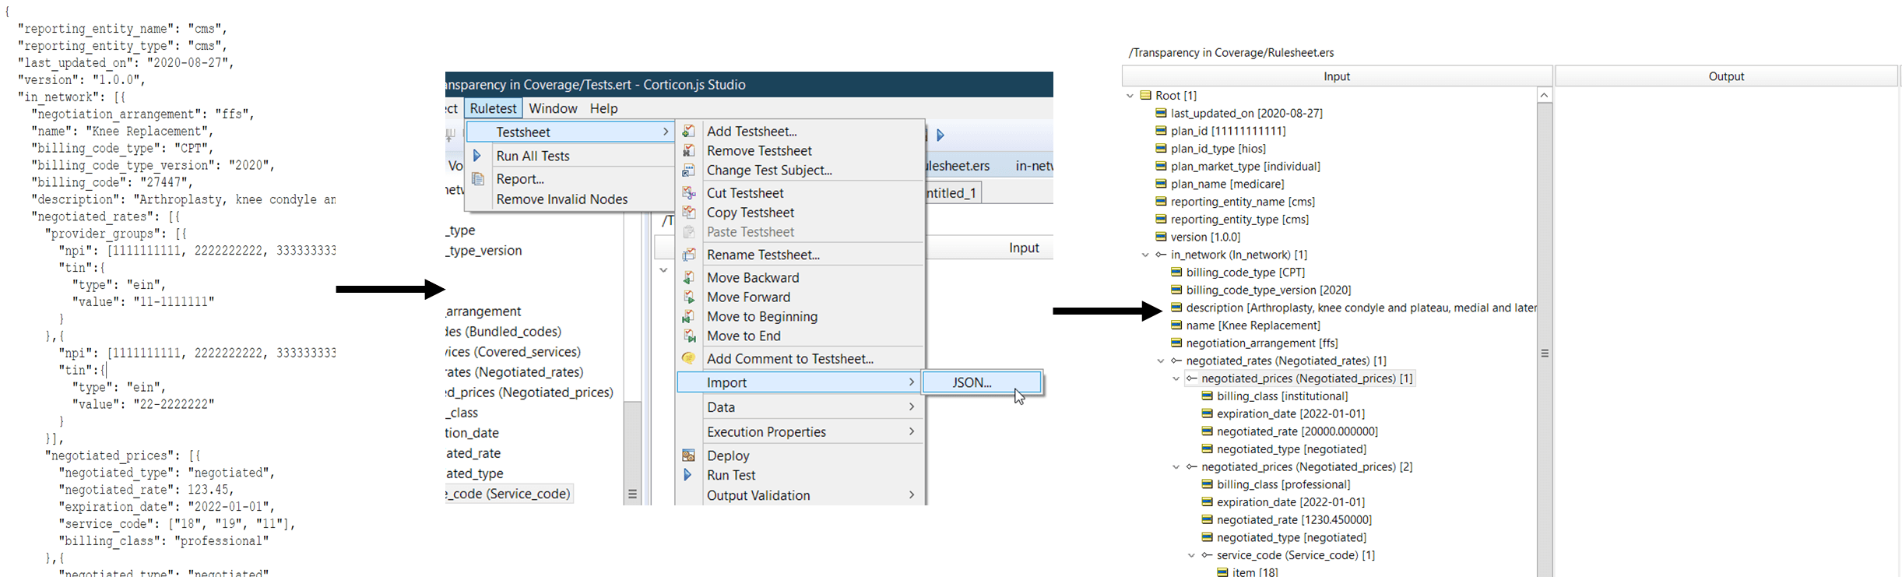The height and width of the screenshot is (577, 1902).
Task: Click the scroll up arrow in Input panel
Action: coord(1545,95)
